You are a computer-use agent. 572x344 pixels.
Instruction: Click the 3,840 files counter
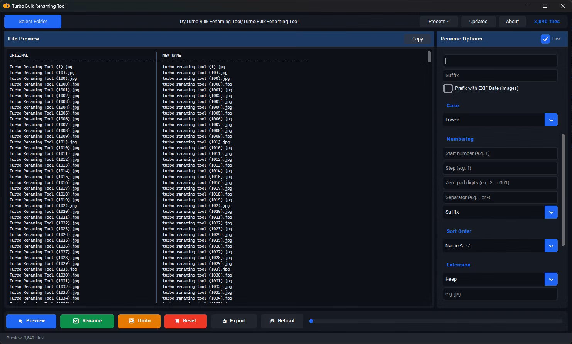click(x=547, y=22)
